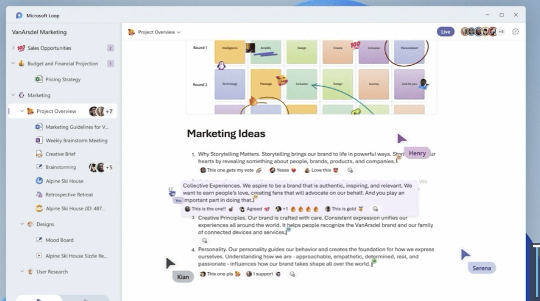Viewport: 540px width, 301px height.
Task: Select the Mood Board page
Action: [x=59, y=240]
